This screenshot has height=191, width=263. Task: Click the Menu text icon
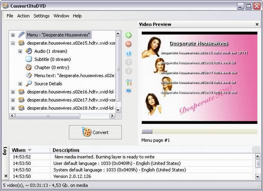pos(29,75)
